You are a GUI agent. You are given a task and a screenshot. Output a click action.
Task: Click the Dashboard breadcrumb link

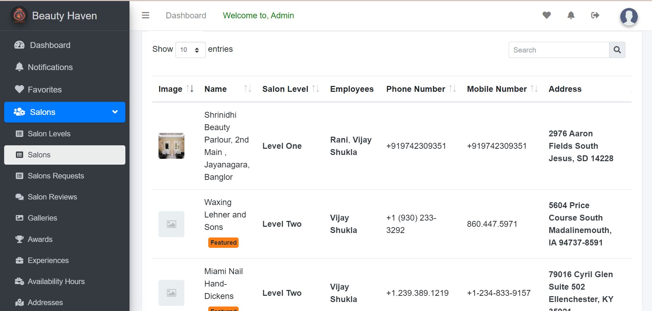pyautogui.click(x=186, y=16)
